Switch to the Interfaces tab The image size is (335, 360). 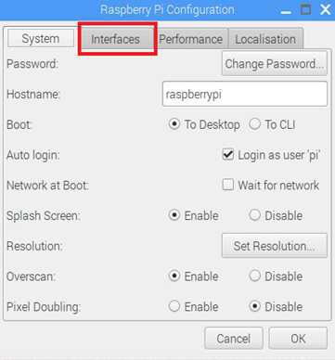point(115,39)
